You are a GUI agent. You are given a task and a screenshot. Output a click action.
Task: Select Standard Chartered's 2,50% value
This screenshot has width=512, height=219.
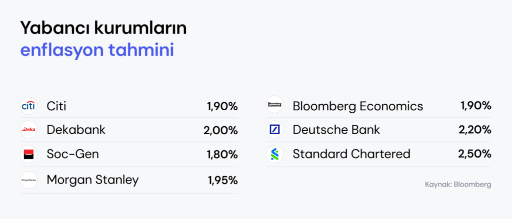[x=475, y=154]
